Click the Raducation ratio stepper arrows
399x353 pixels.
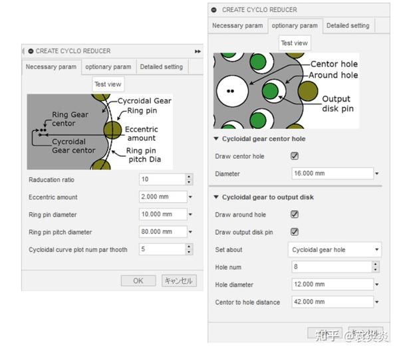coord(189,179)
